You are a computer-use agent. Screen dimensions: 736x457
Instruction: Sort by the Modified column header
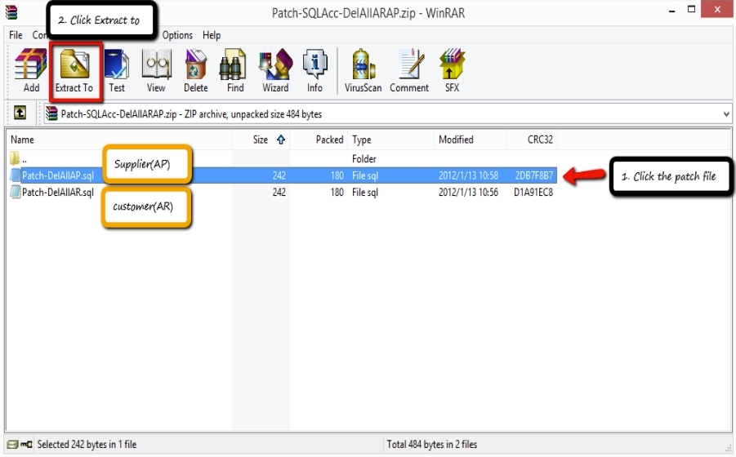[471, 140]
